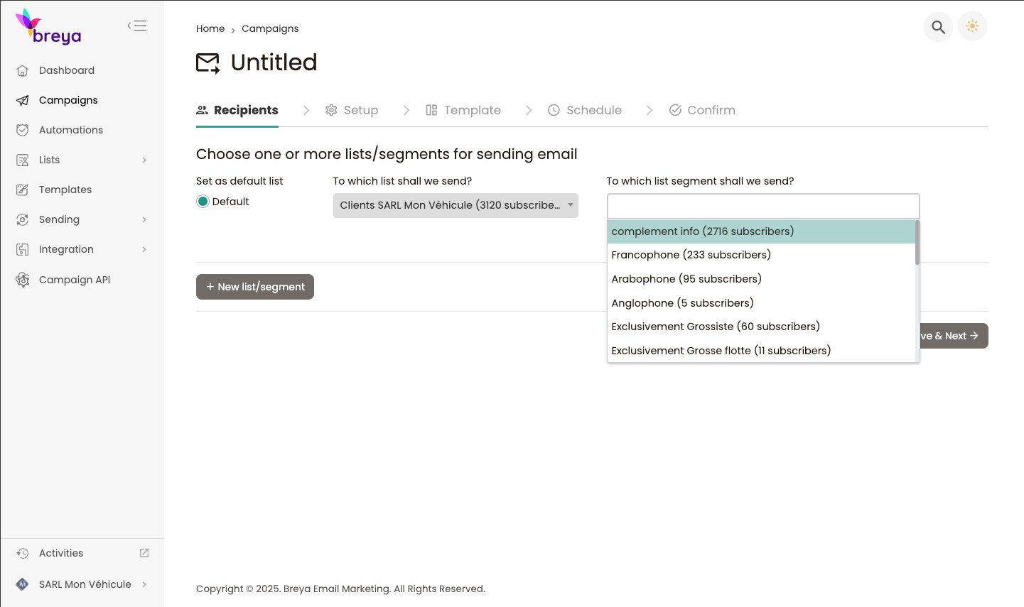Open Automations in the sidebar
This screenshot has width=1024, height=607.
pos(70,130)
